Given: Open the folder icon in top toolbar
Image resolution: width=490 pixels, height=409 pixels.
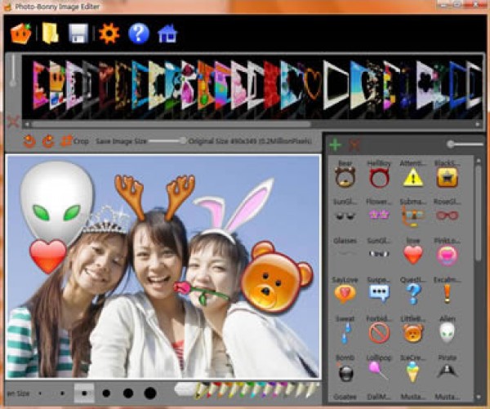Looking at the screenshot, I should (50, 33).
